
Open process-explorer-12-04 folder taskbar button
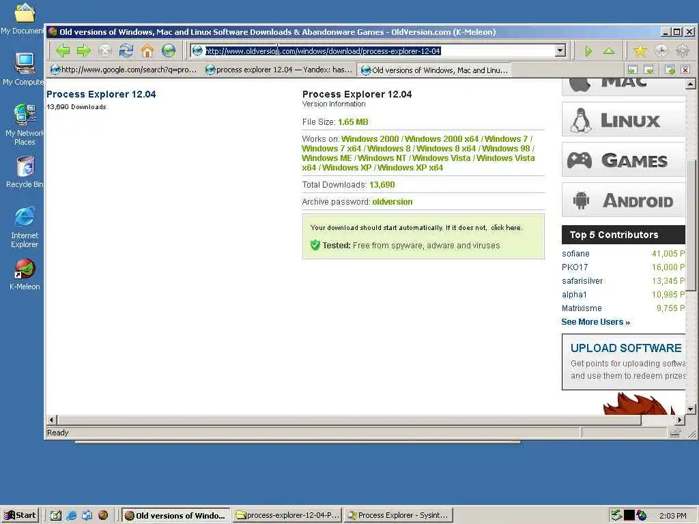[287, 515]
